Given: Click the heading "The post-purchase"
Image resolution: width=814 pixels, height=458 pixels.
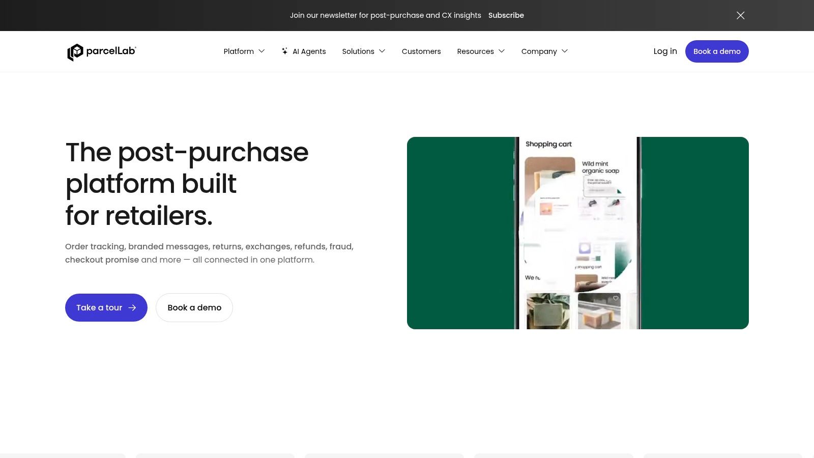Looking at the screenshot, I should pyautogui.click(x=187, y=152).
